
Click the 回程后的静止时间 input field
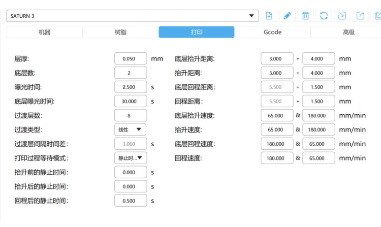[131, 201]
